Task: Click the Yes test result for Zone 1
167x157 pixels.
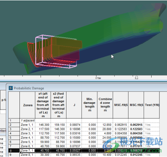Action: 148,125
